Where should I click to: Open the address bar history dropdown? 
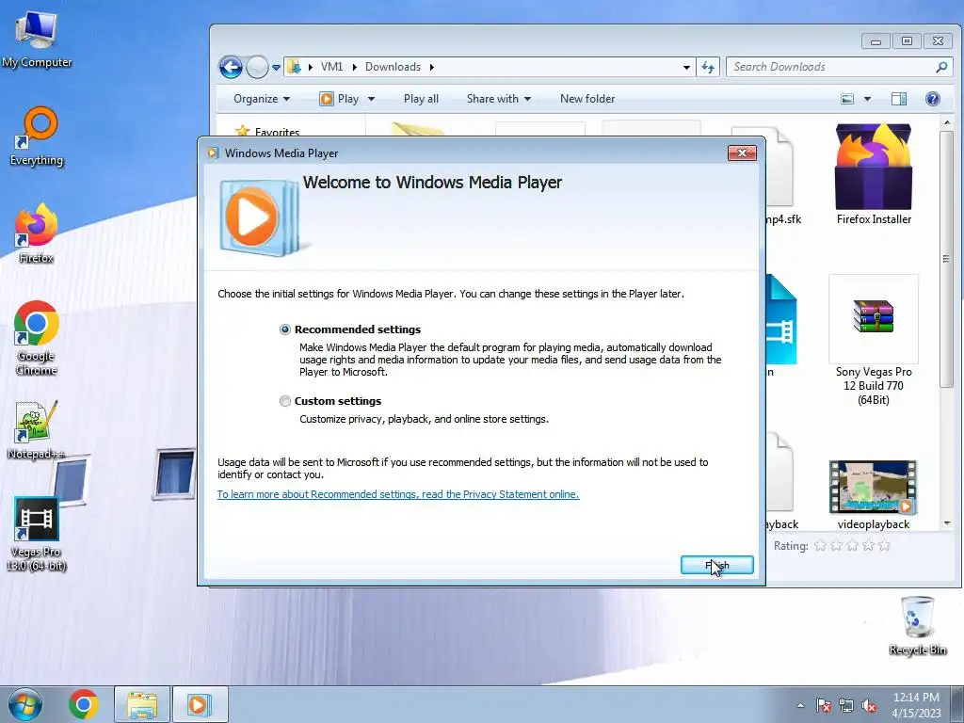pyautogui.click(x=686, y=67)
